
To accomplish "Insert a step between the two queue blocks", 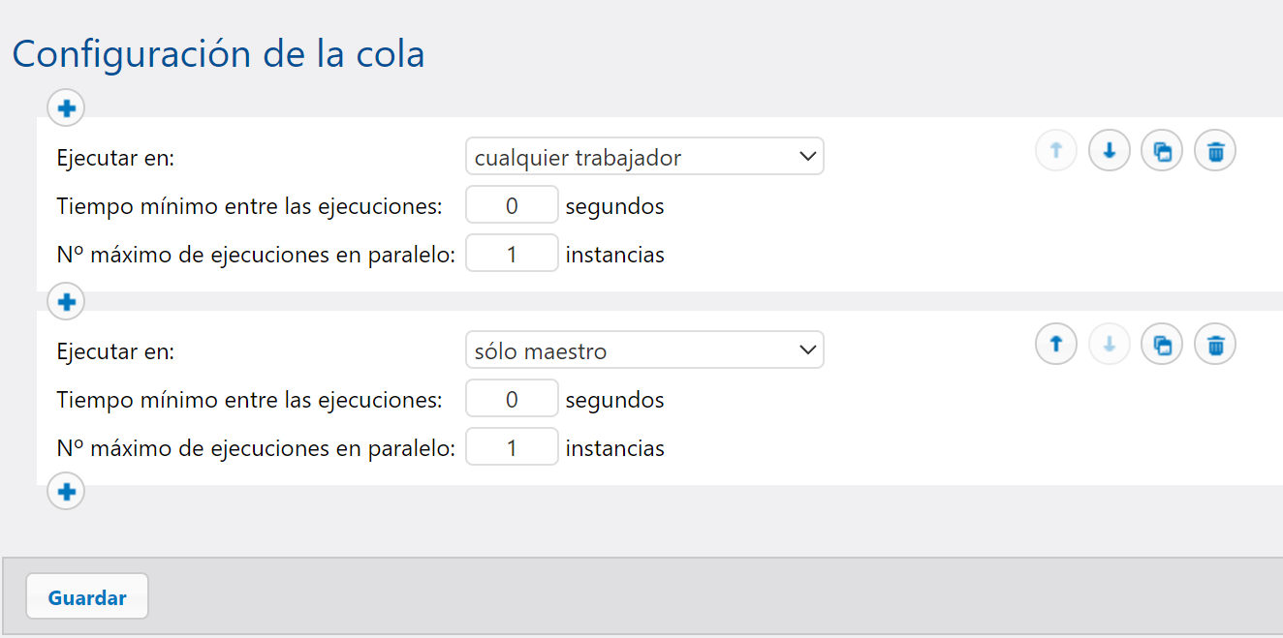I will [66, 302].
